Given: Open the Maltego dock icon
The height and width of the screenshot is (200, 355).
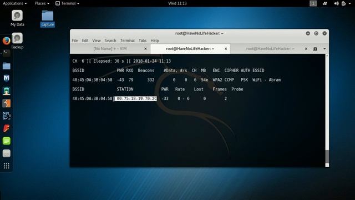Looking at the screenshot, I should click(6, 116).
